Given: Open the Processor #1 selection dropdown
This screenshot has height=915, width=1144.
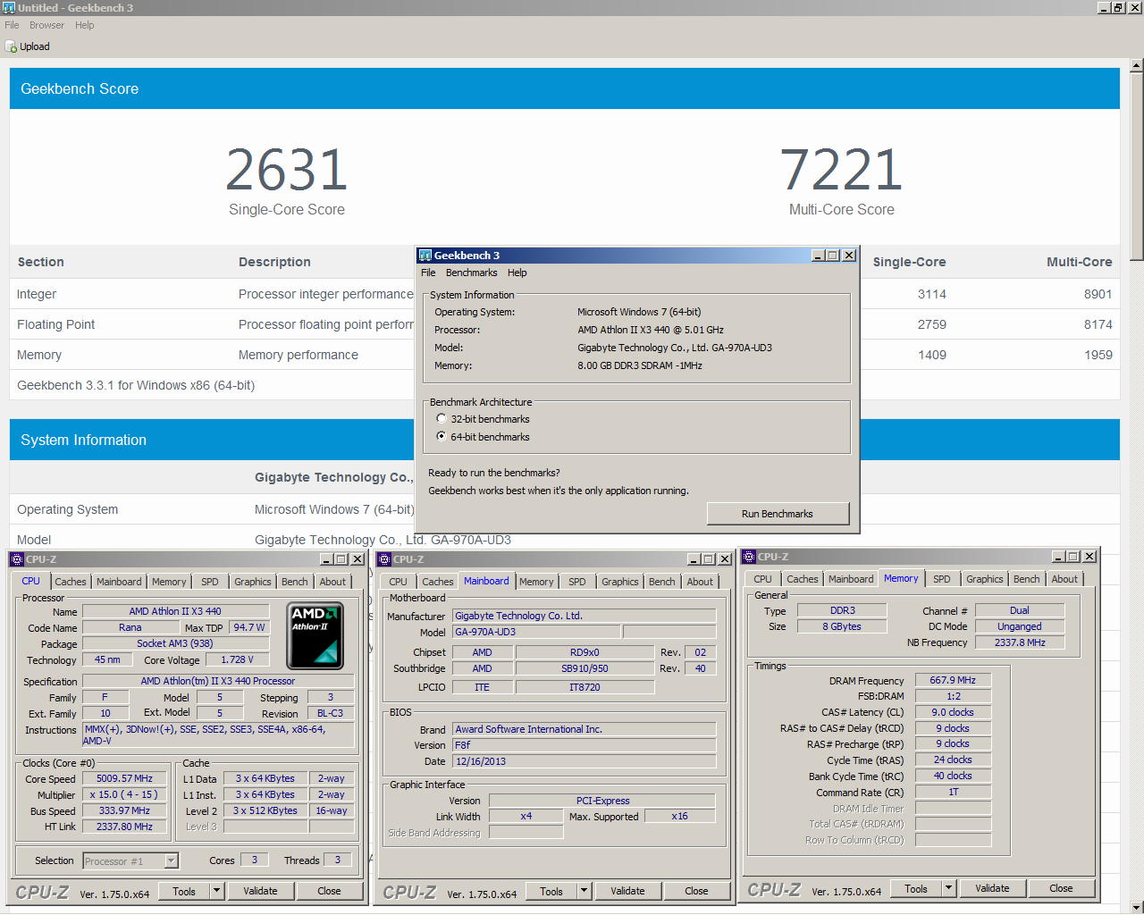Looking at the screenshot, I should coord(172,860).
